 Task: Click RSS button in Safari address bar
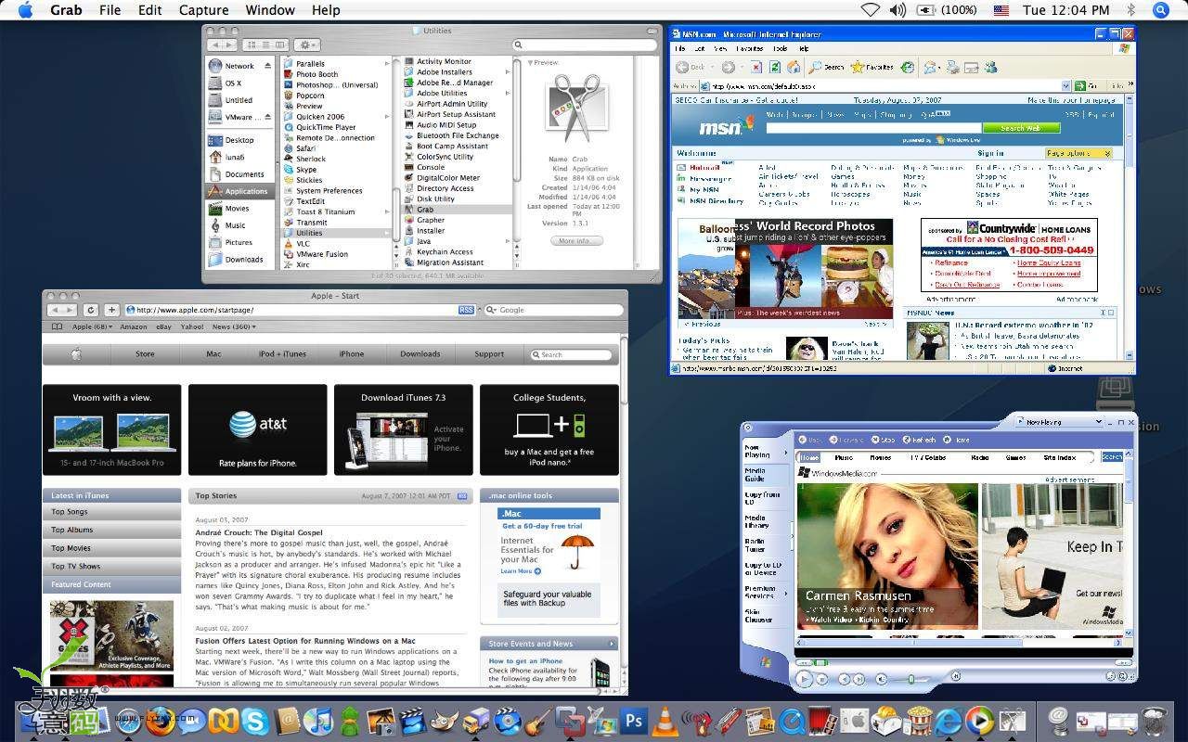click(x=466, y=310)
